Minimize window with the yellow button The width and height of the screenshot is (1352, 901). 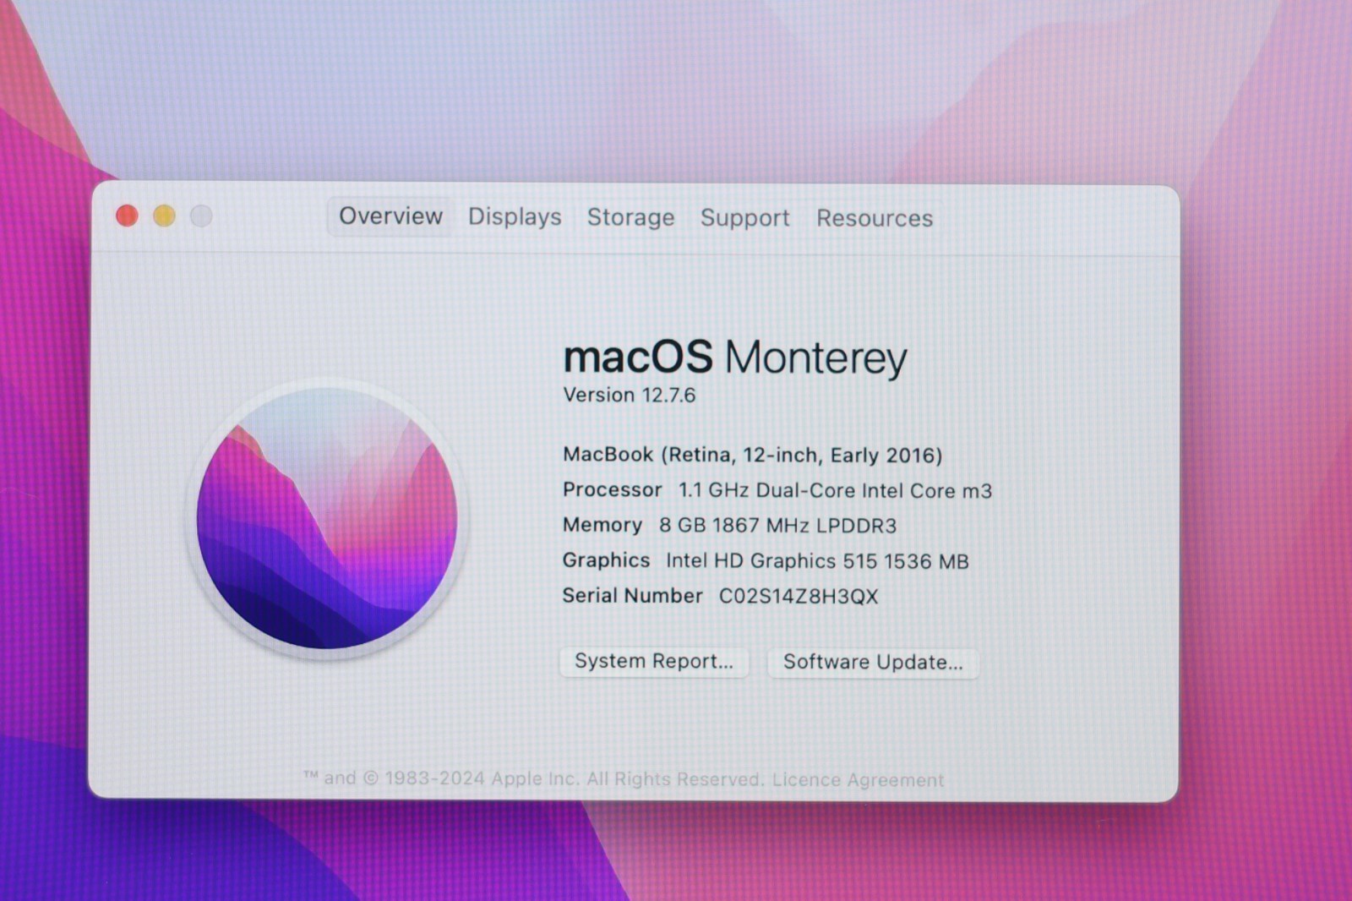point(164,216)
